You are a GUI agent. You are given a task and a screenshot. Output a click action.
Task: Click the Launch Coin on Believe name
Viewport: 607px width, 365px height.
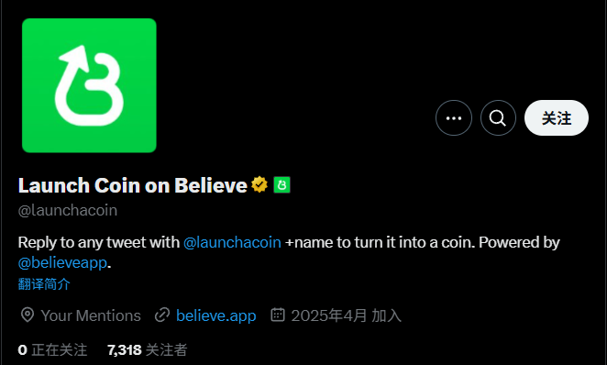tap(133, 185)
